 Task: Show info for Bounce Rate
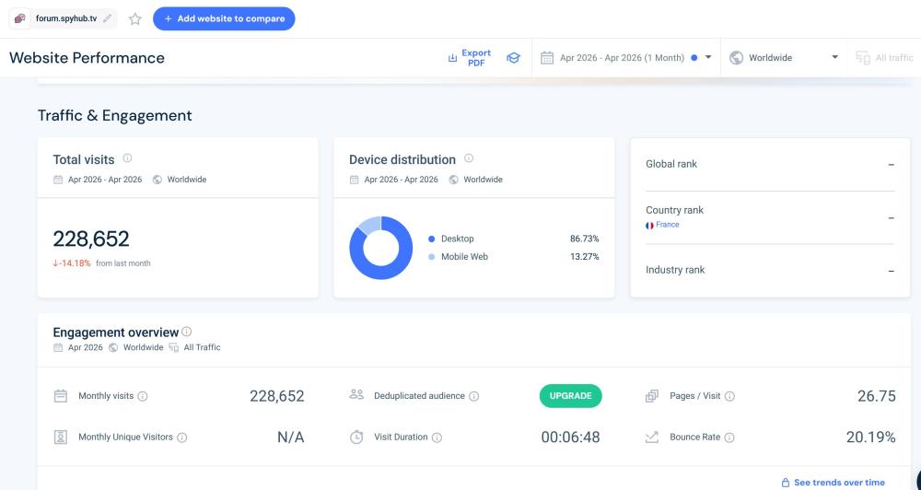point(729,437)
